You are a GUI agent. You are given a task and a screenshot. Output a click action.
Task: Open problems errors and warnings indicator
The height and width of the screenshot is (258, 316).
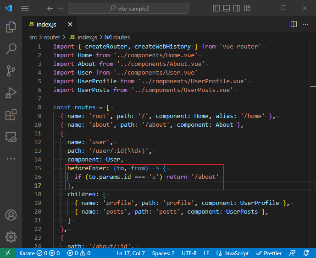point(78,253)
